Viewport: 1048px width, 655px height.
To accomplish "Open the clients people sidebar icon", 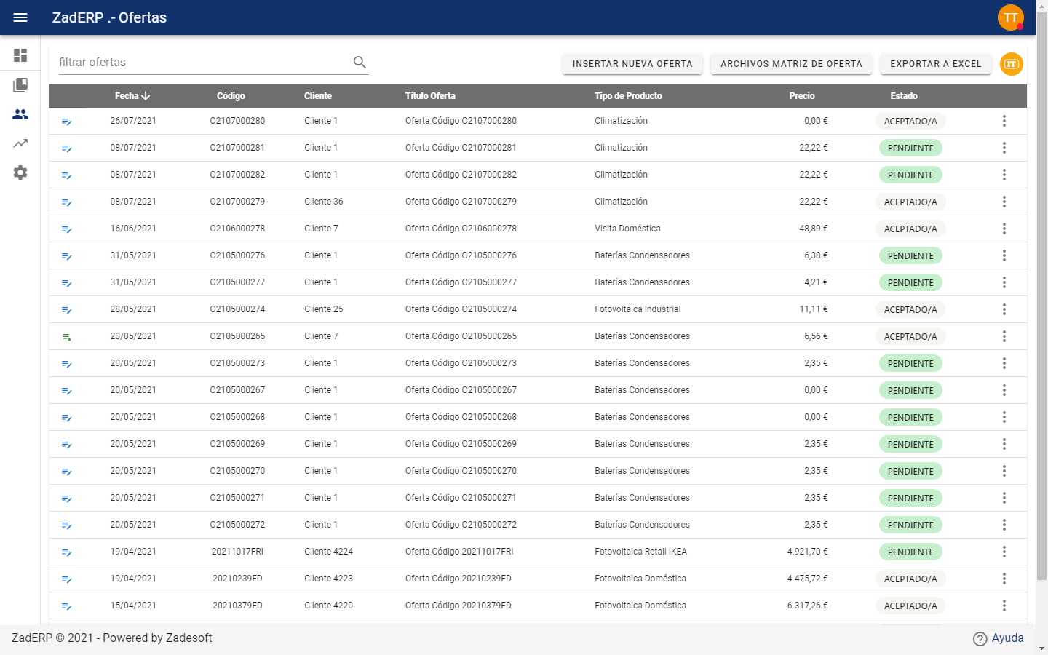I will [x=20, y=114].
